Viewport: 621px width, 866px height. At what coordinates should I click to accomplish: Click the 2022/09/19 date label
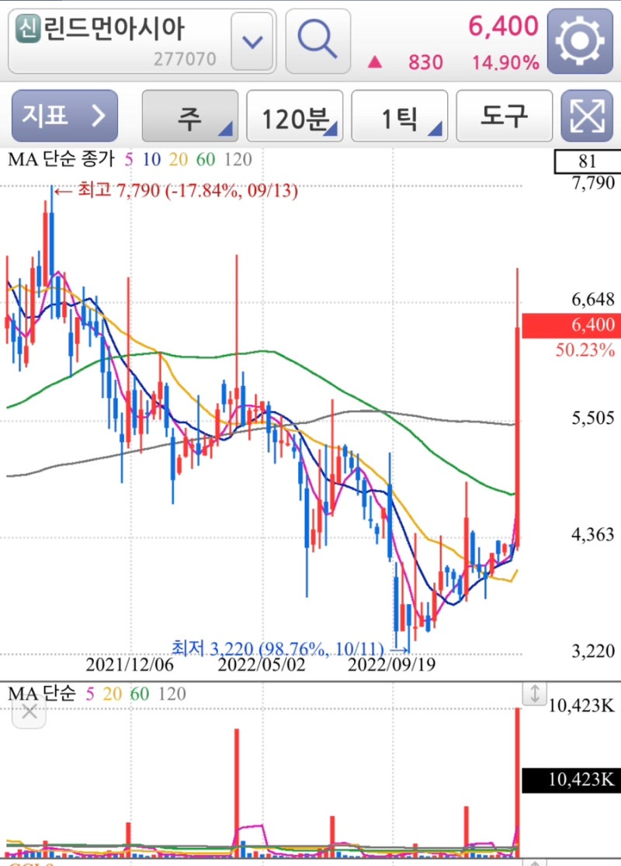(x=391, y=664)
